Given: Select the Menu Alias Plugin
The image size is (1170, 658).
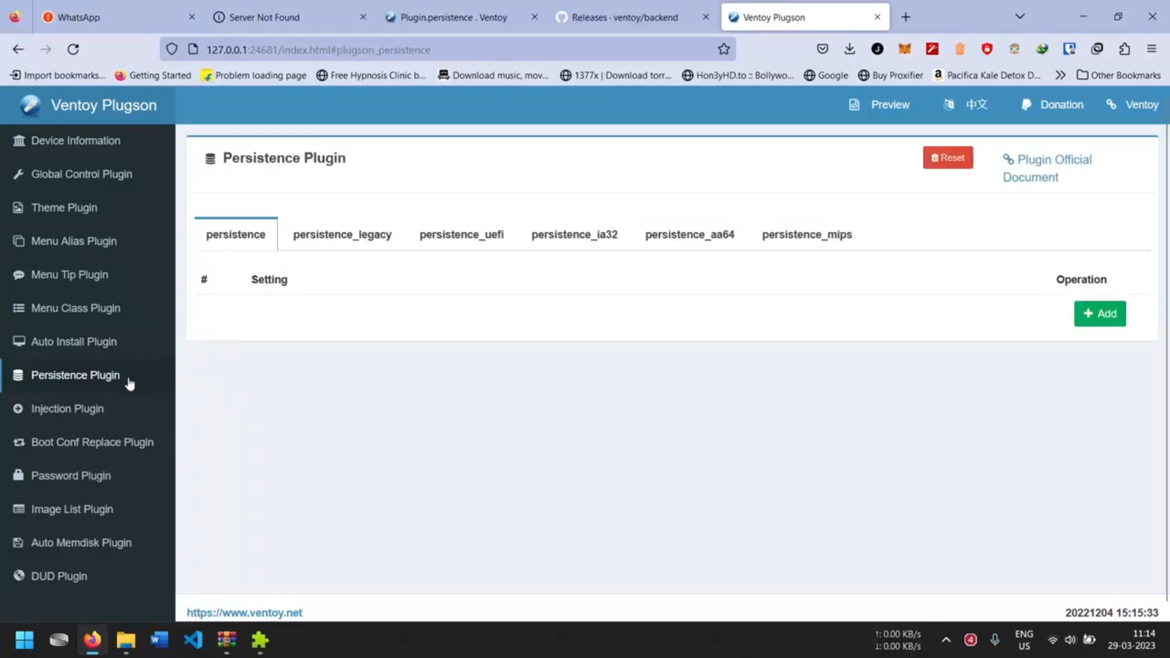Looking at the screenshot, I should (74, 241).
